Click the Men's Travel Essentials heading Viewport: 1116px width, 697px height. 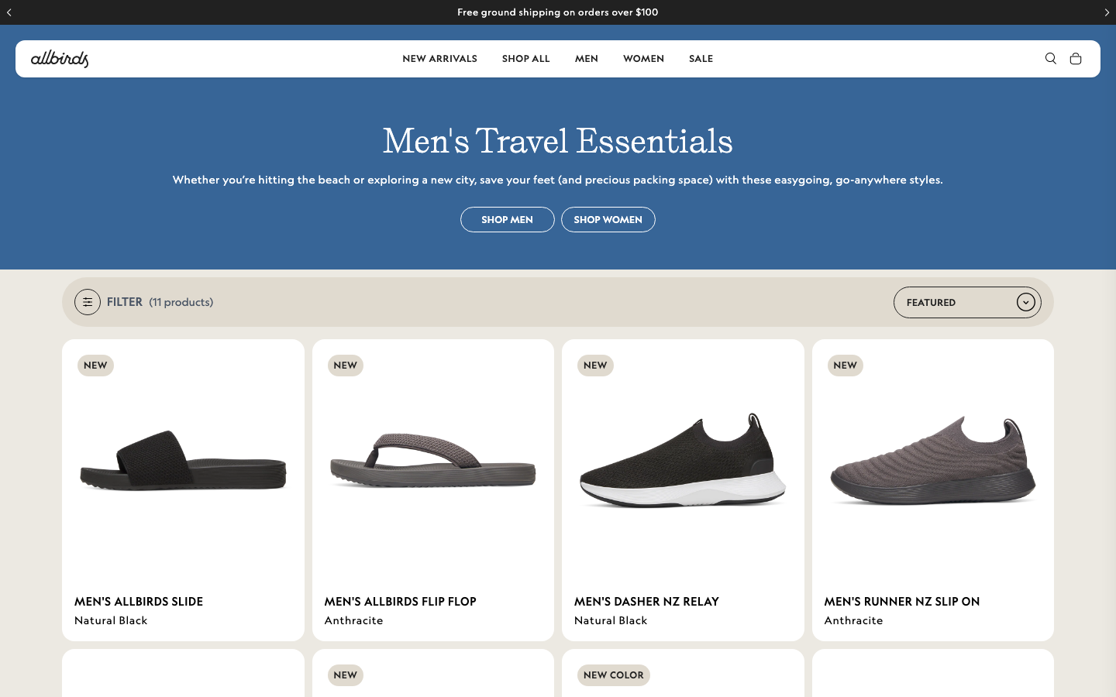coord(558,141)
